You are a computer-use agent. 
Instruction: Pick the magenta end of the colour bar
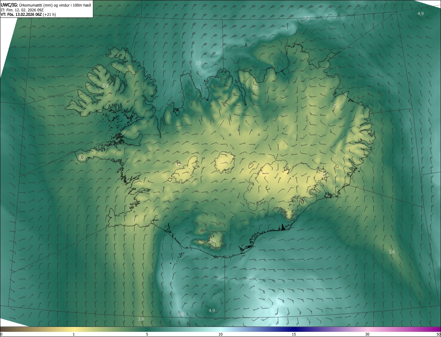pos(436,329)
